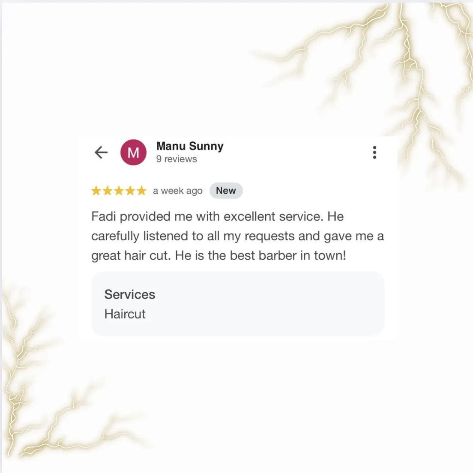The width and height of the screenshot is (473, 473).
Task: Click the Haircut service entry
Action: point(125,314)
